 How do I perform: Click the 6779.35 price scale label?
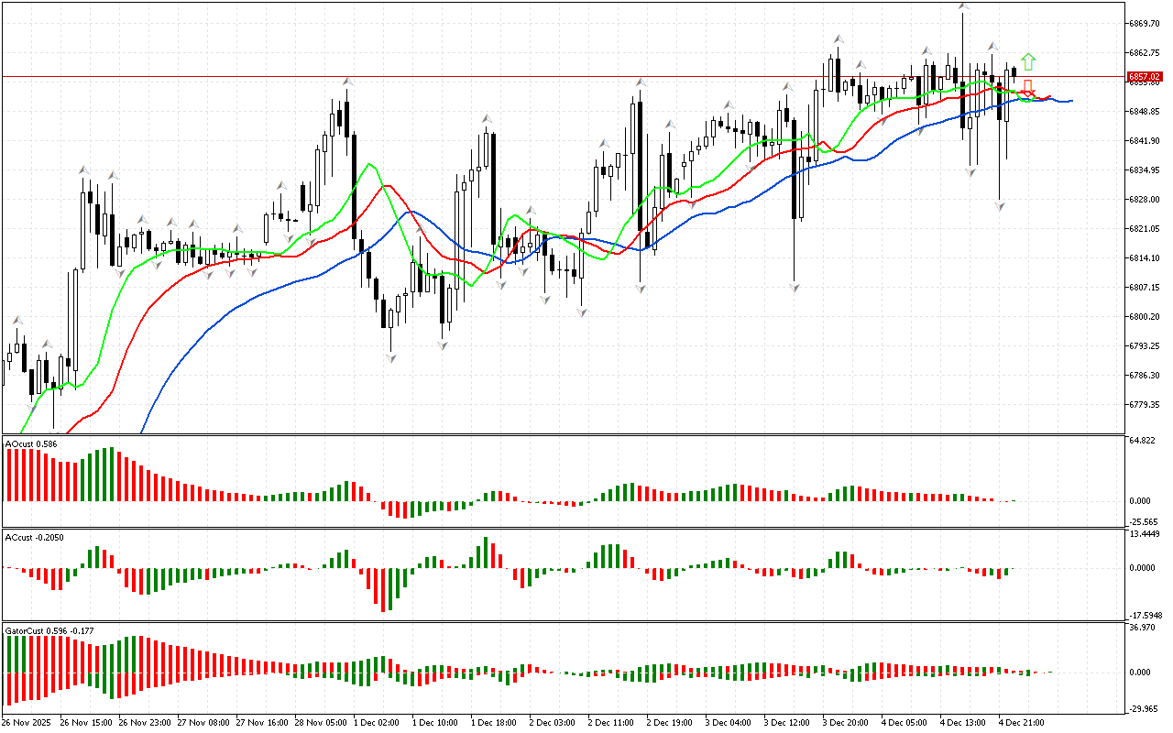click(1146, 404)
